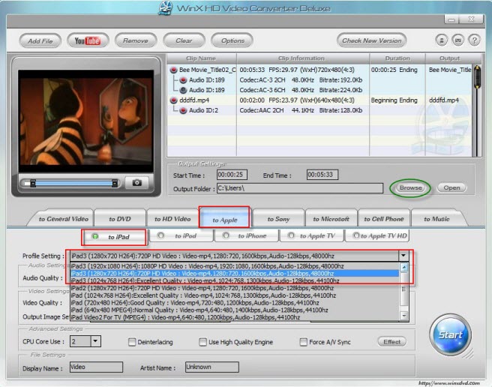
Task: Click the Artist Name field
Action: 211,367
